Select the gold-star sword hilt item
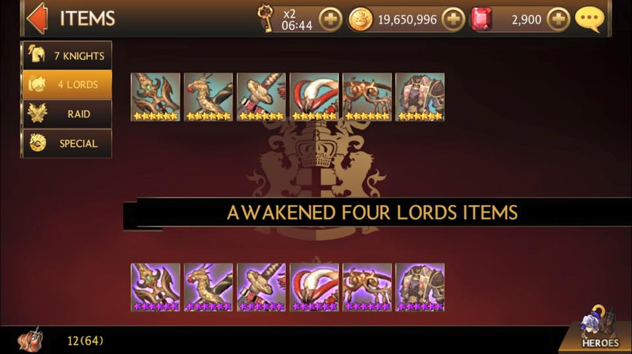 point(261,97)
